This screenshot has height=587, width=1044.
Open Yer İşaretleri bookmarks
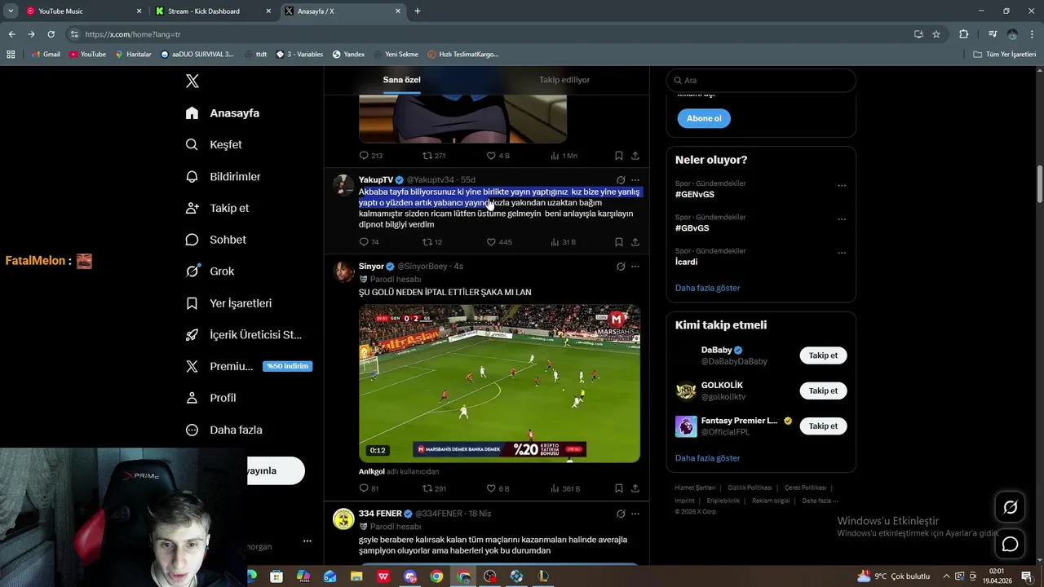(228, 302)
